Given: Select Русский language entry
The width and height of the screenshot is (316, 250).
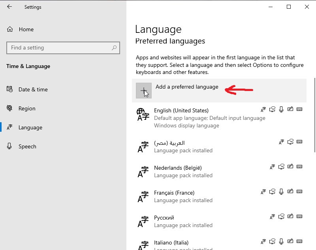Looking at the screenshot, I should 219,222.
